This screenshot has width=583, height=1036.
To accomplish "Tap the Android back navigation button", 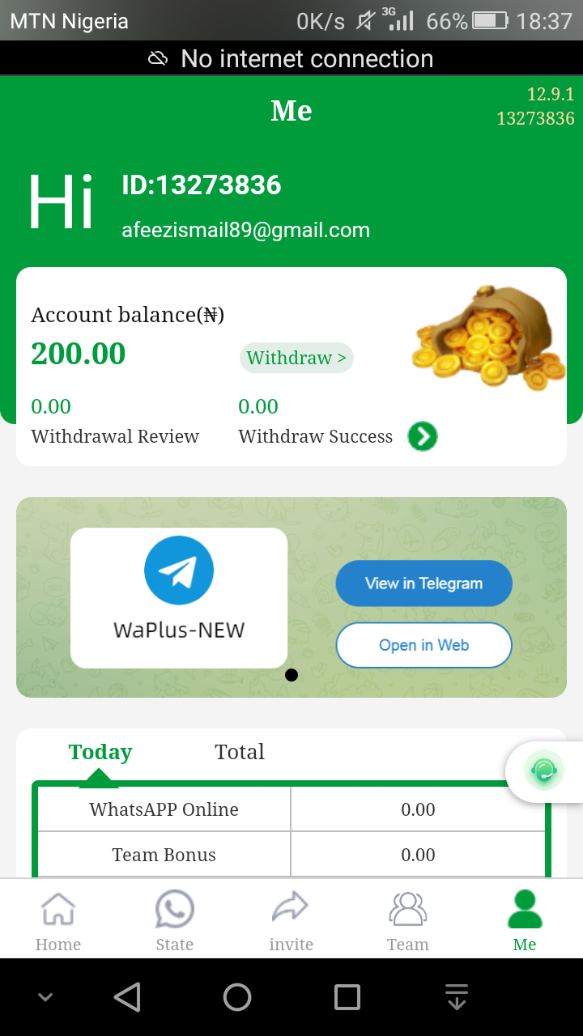I will coord(127,997).
